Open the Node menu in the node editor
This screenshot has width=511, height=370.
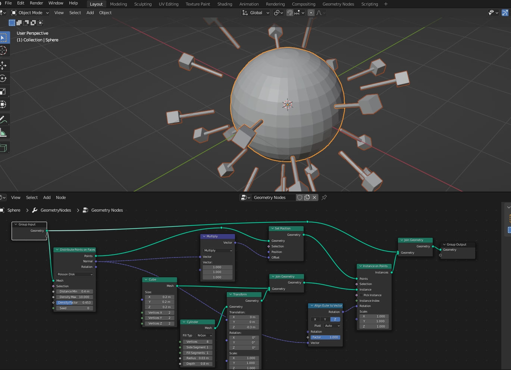pyautogui.click(x=61, y=197)
